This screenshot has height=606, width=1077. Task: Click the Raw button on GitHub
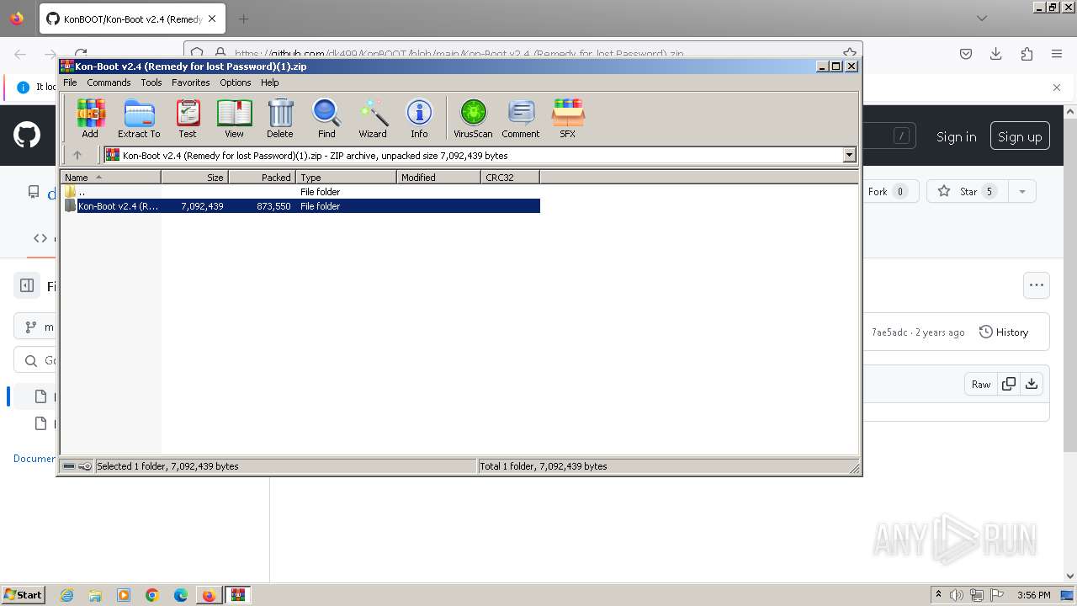(981, 384)
